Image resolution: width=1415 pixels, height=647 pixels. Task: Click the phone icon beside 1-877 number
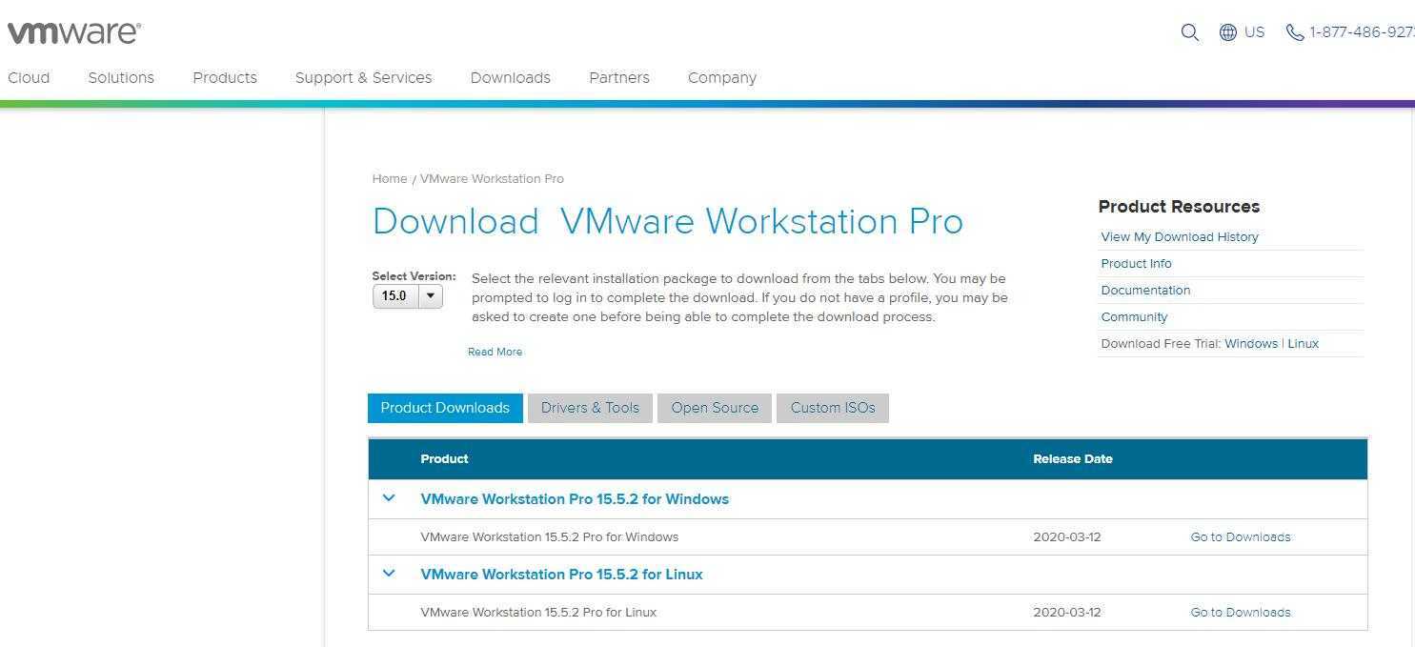pyautogui.click(x=1294, y=32)
